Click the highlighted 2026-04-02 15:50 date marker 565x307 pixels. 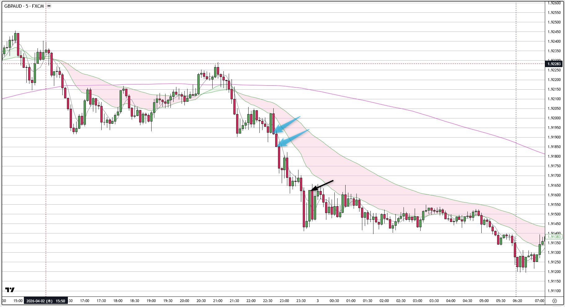coord(46,300)
